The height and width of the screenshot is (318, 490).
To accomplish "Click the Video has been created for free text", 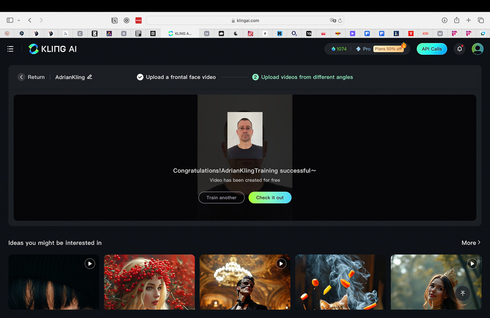I will coord(245,180).
